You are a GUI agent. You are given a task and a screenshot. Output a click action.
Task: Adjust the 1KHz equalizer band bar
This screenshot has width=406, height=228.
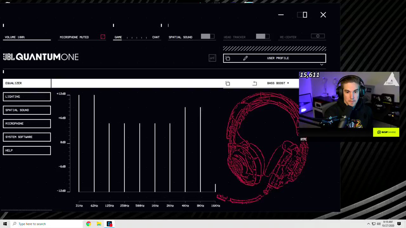(155, 158)
